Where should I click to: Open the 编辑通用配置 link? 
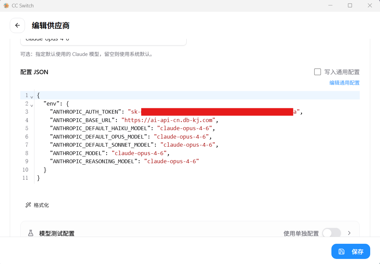tap(344, 83)
